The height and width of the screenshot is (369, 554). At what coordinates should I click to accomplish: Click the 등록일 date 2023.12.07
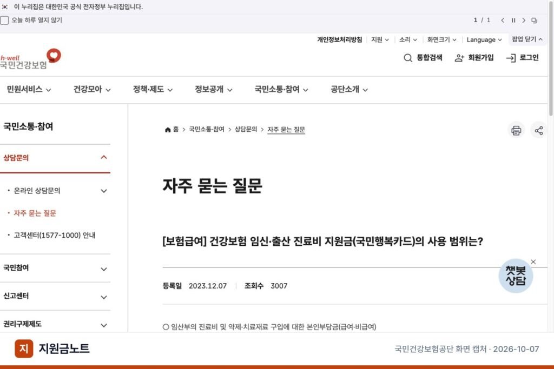point(208,286)
